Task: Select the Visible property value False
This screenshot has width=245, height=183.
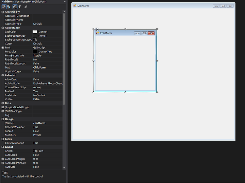Action: [x=36, y=99]
